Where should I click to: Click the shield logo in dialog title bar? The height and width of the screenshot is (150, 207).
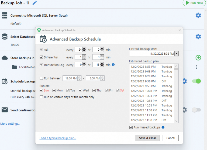pos(39,30)
